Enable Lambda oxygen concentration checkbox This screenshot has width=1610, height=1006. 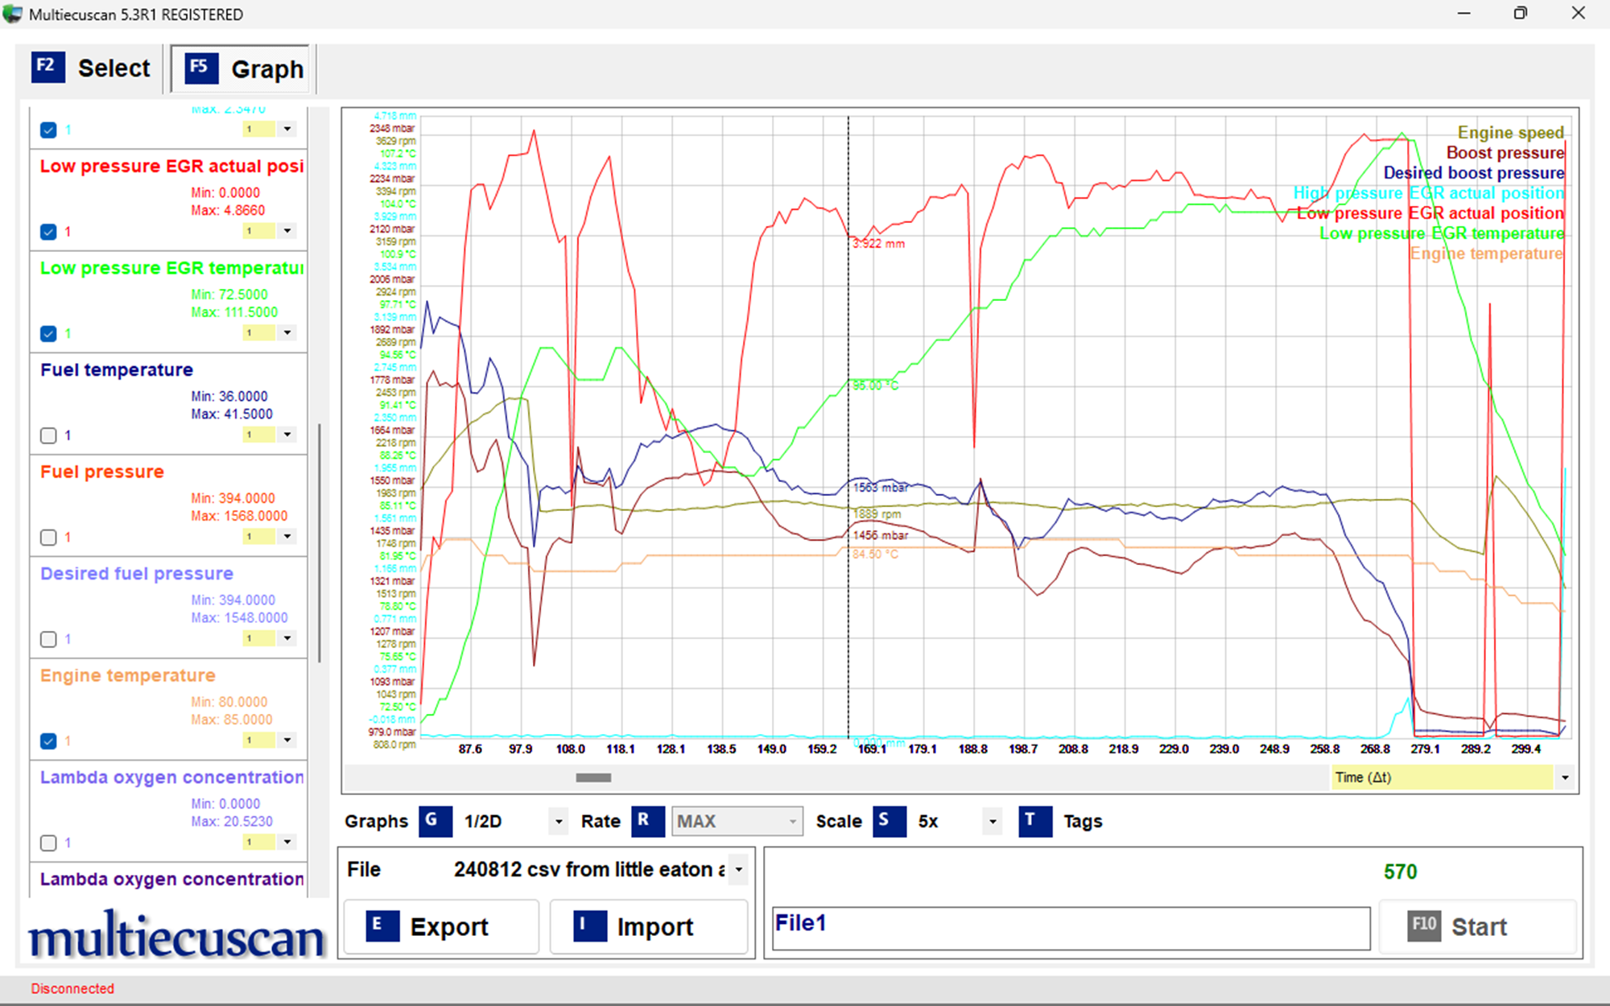point(48,843)
